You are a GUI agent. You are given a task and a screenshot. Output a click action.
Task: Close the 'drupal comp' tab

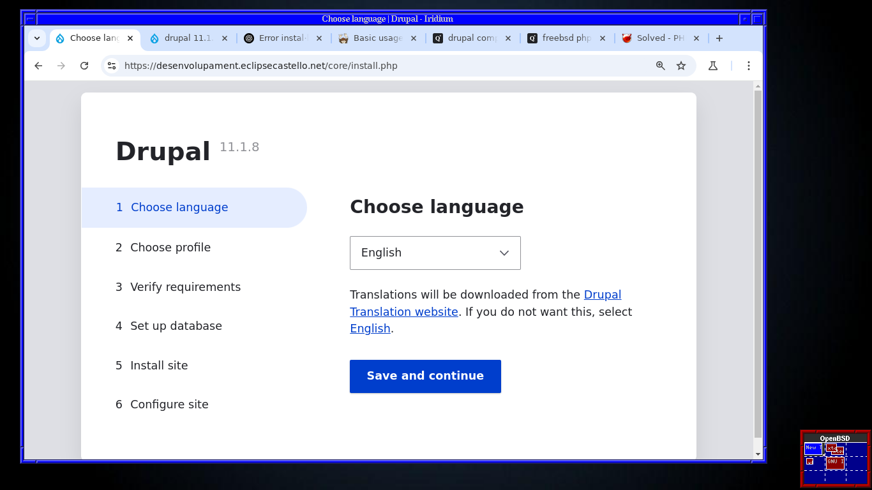click(508, 38)
